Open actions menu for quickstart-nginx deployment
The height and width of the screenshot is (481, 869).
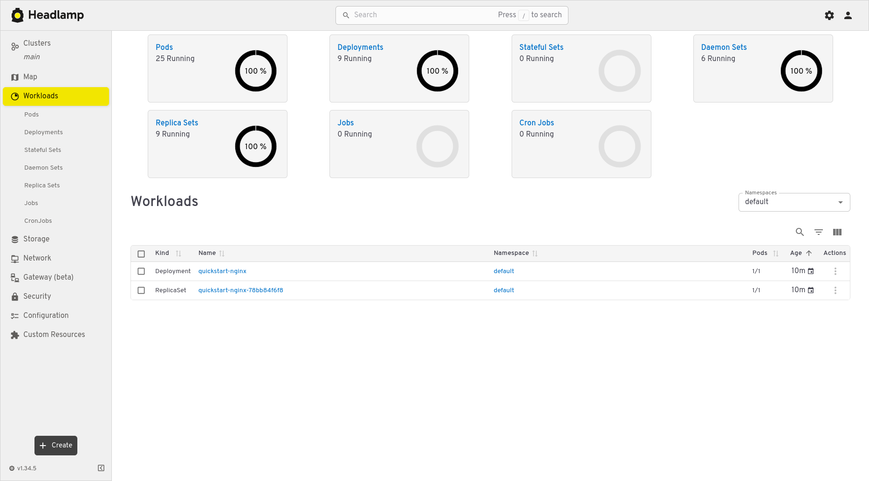click(x=835, y=271)
